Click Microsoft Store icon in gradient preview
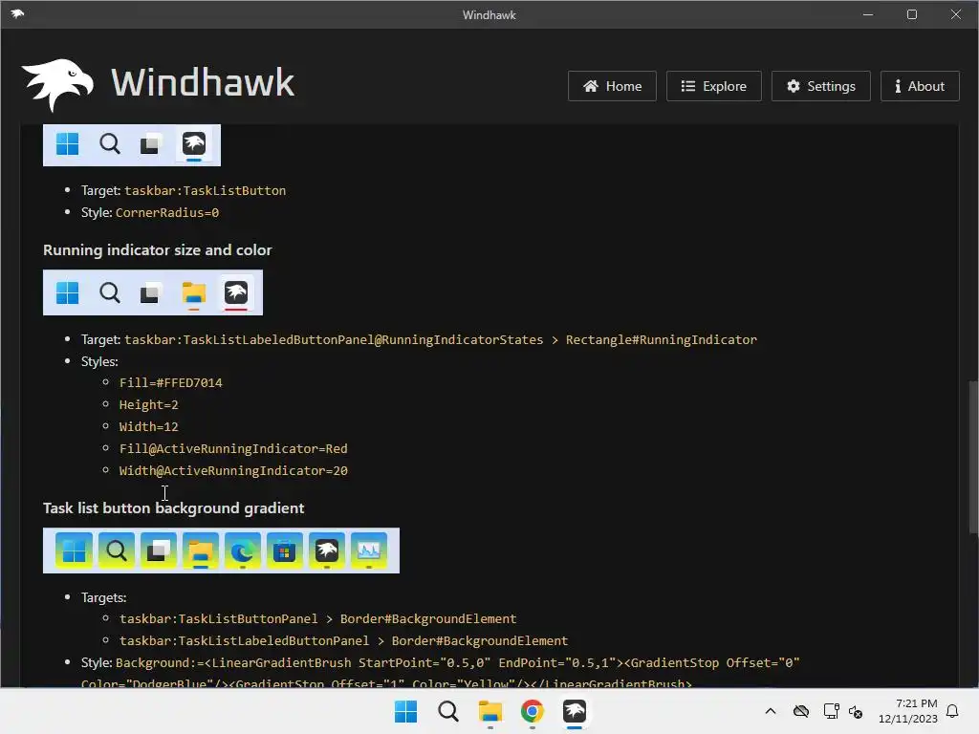This screenshot has height=734, width=979. pyautogui.click(x=284, y=550)
